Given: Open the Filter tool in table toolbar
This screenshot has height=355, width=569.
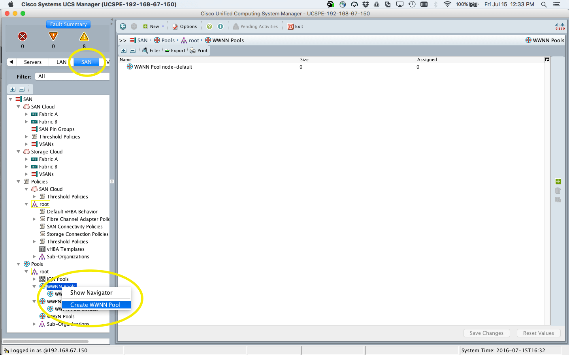Looking at the screenshot, I should coord(151,50).
